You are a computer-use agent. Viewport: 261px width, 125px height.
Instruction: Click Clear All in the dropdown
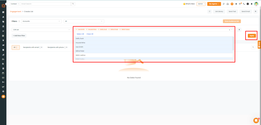[x=90, y=34]
